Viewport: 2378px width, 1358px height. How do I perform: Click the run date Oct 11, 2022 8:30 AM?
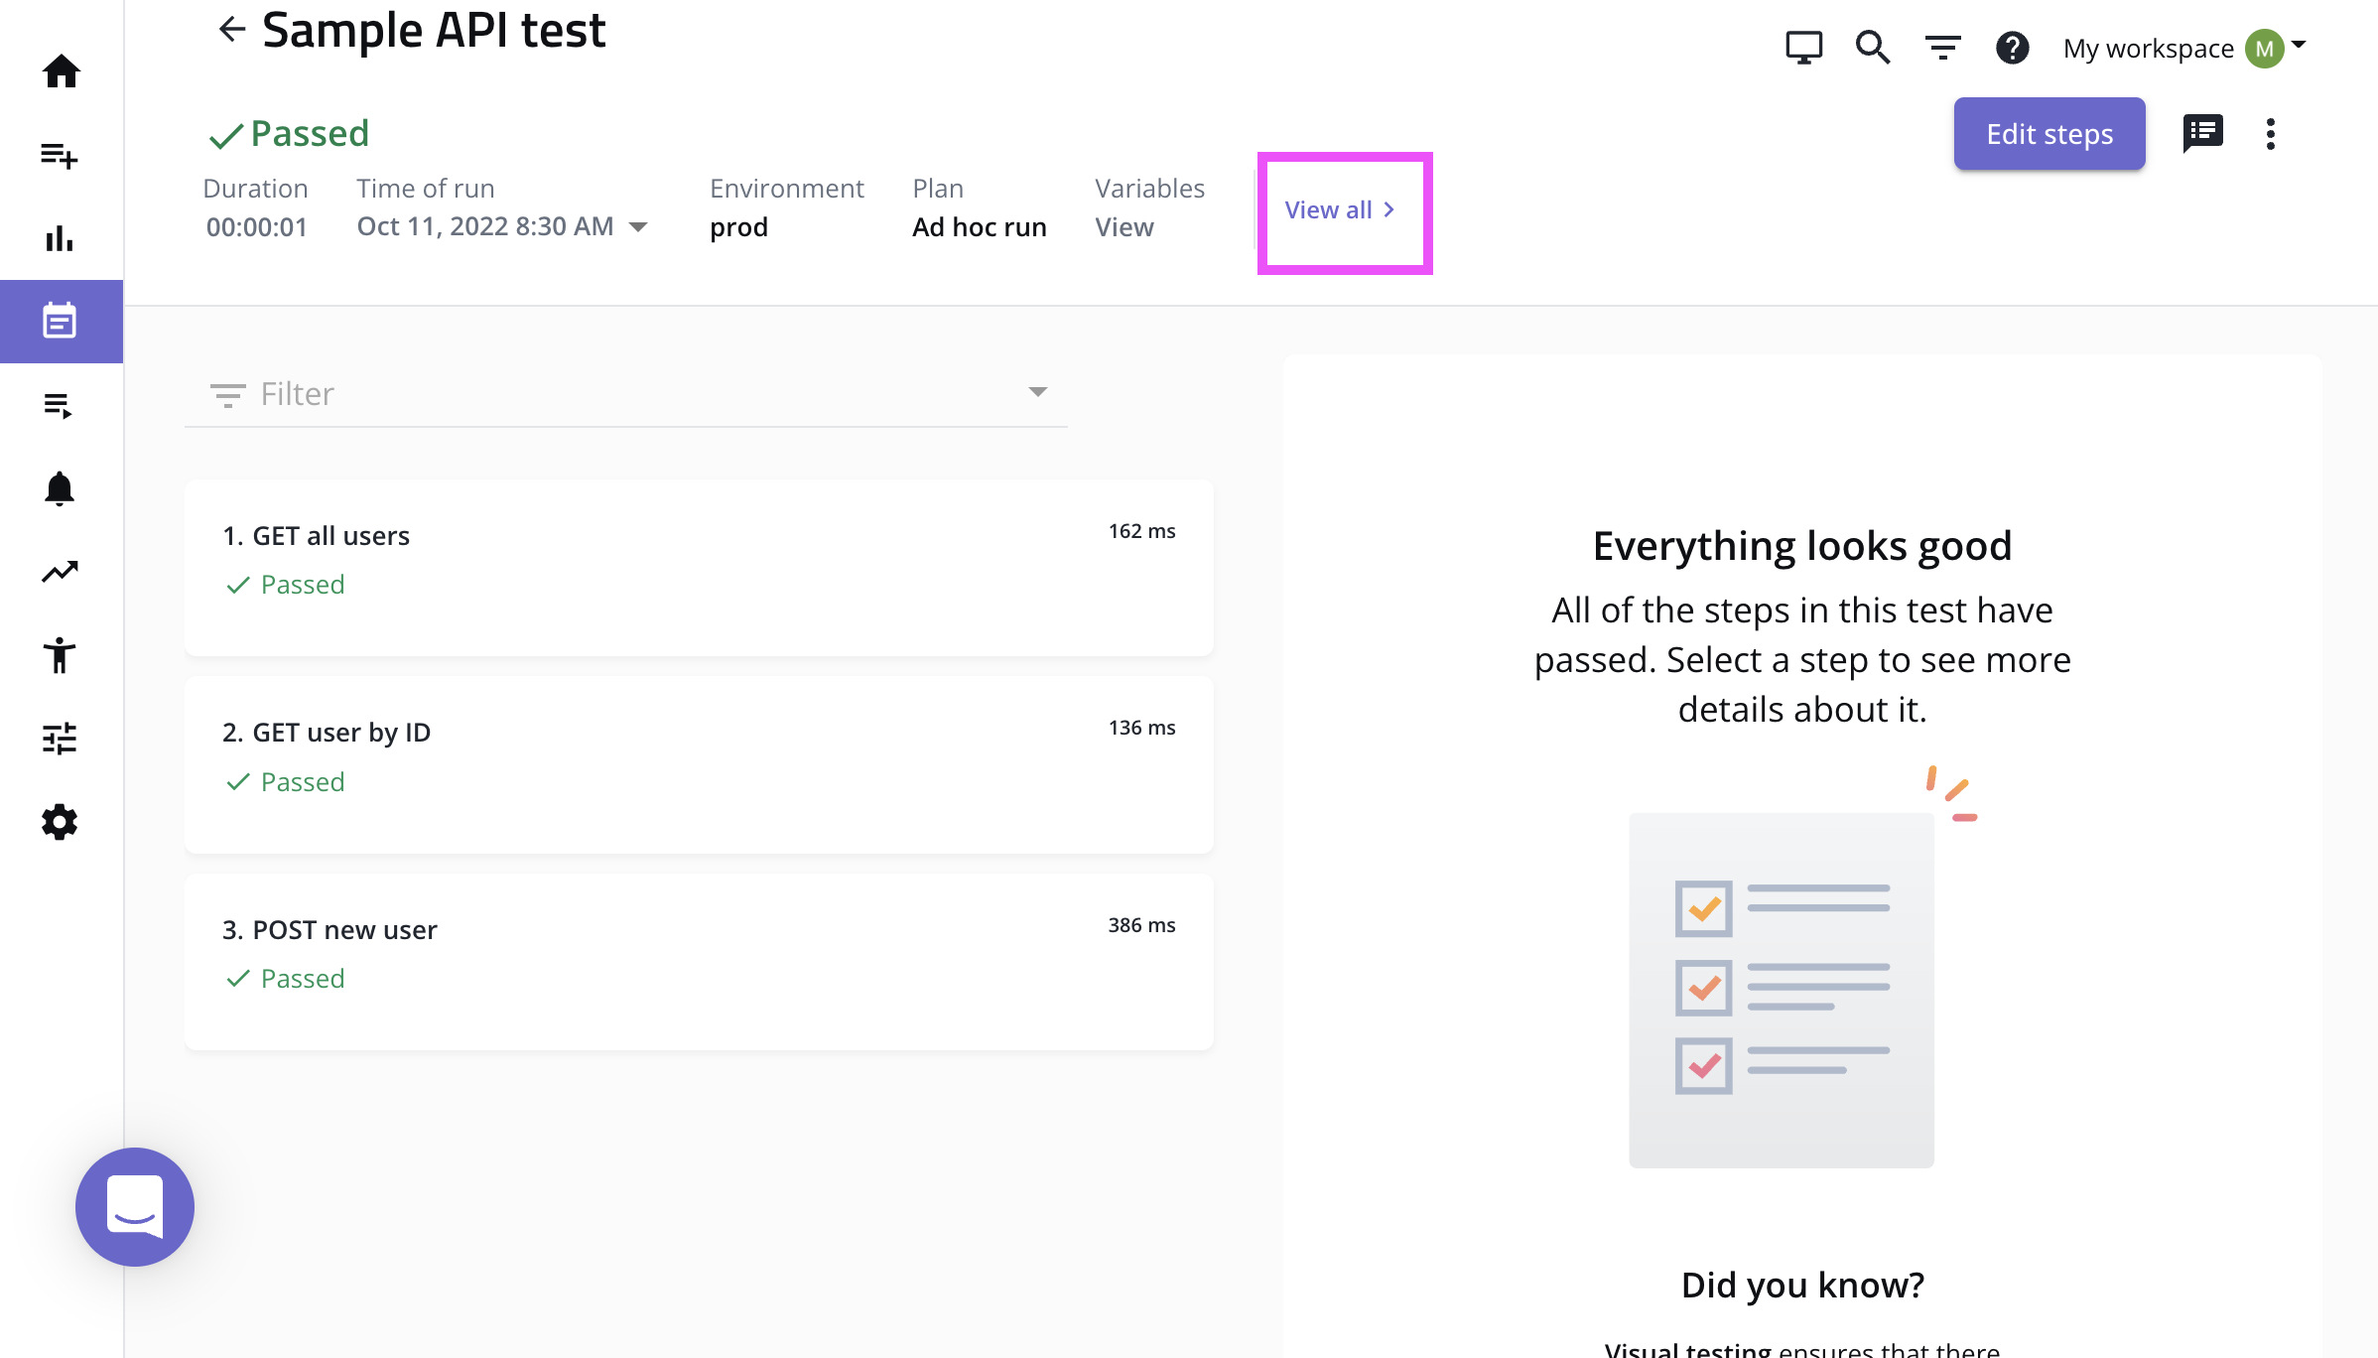(485, 226)
